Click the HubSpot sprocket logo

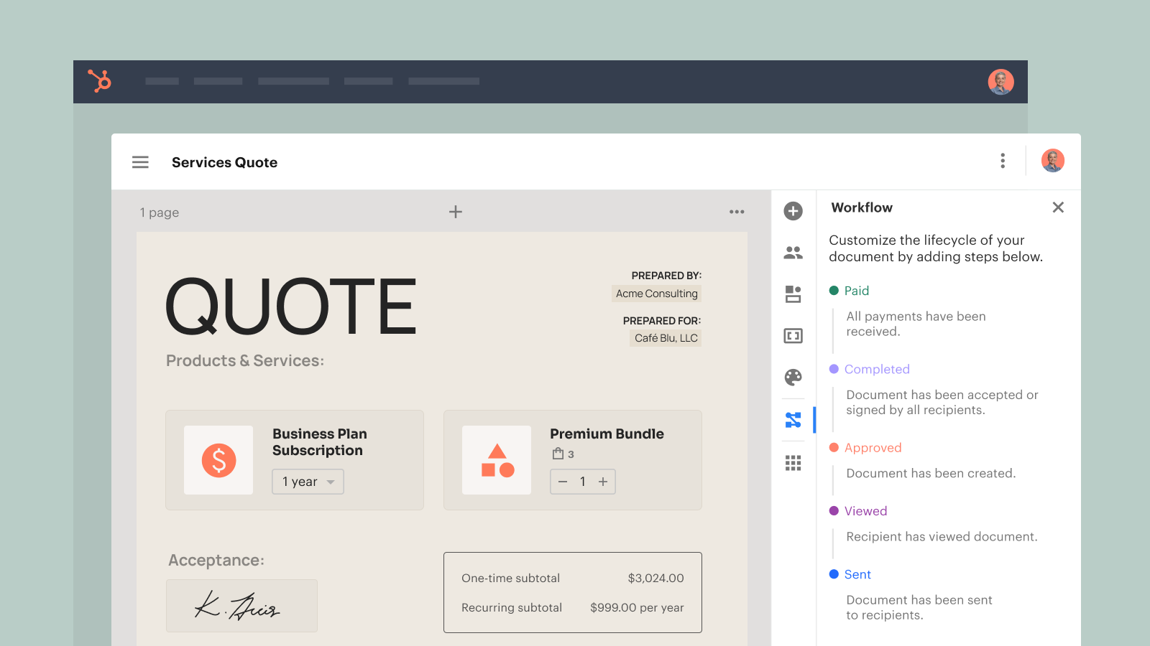click(101, 81)
